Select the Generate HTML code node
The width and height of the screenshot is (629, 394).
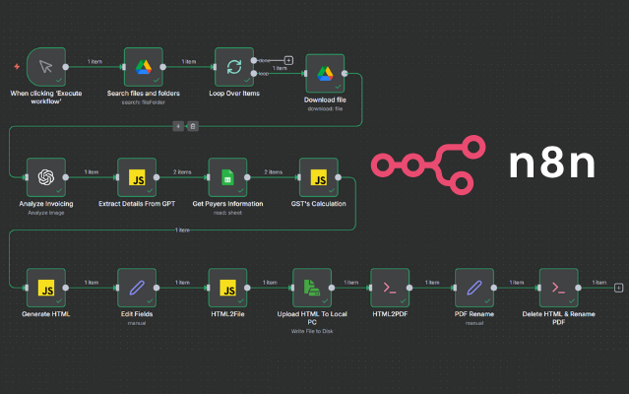pyautogui.click(x=45, y=287)
